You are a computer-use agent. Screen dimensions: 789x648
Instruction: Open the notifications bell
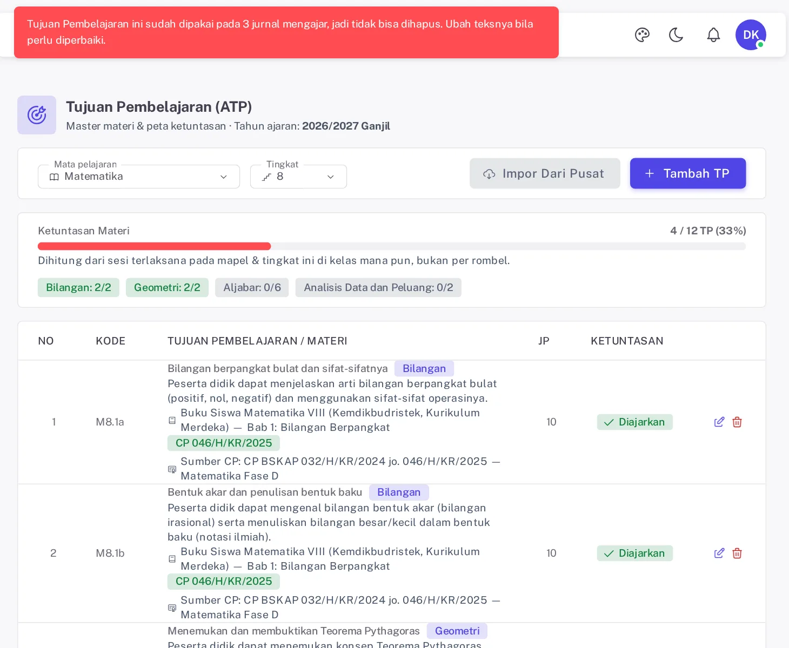pyautogui.click(x=713, y=35)
